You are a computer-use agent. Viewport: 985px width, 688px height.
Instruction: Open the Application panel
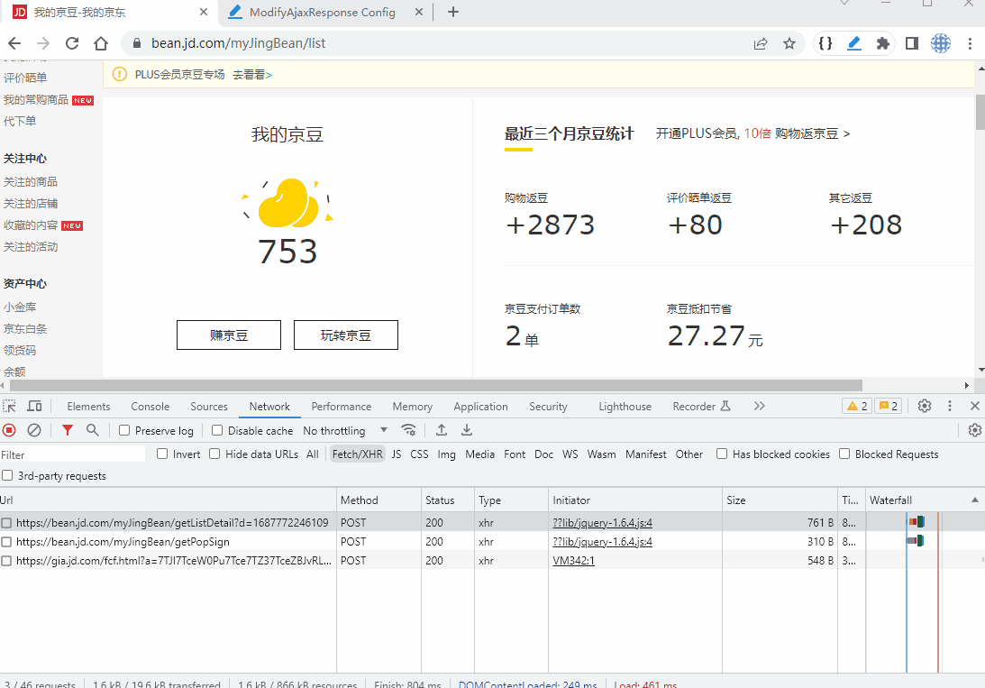point(480,407)
